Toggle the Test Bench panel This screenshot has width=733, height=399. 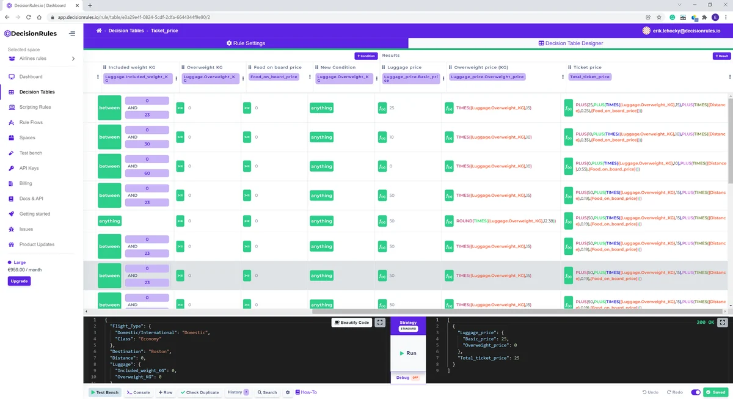pos(104,392)
